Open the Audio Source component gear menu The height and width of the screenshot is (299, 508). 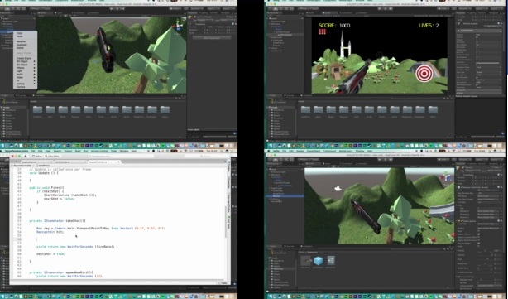coord(501,221)
